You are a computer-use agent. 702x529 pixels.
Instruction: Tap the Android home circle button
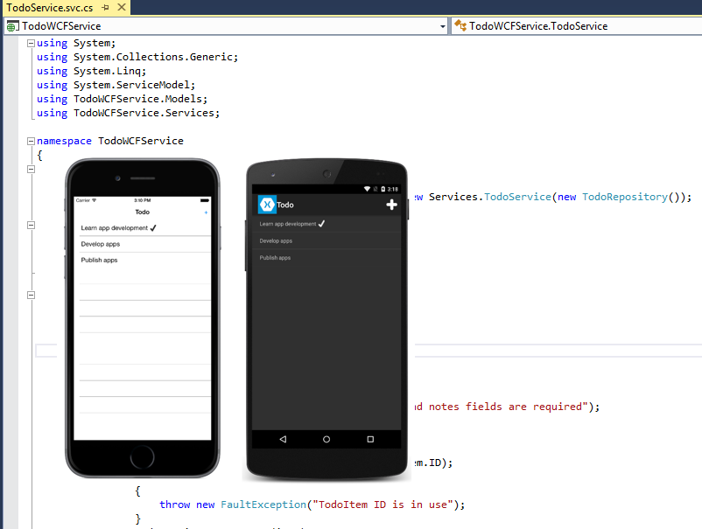pos(326,439)
